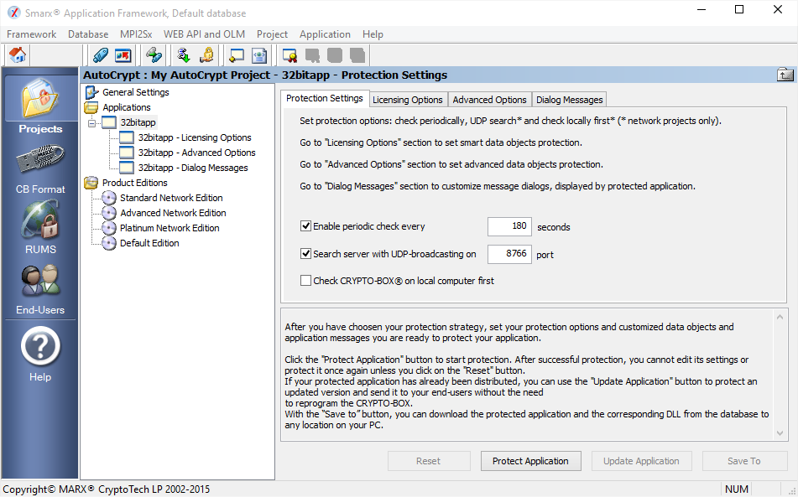Click the Protect Application button

530,461
